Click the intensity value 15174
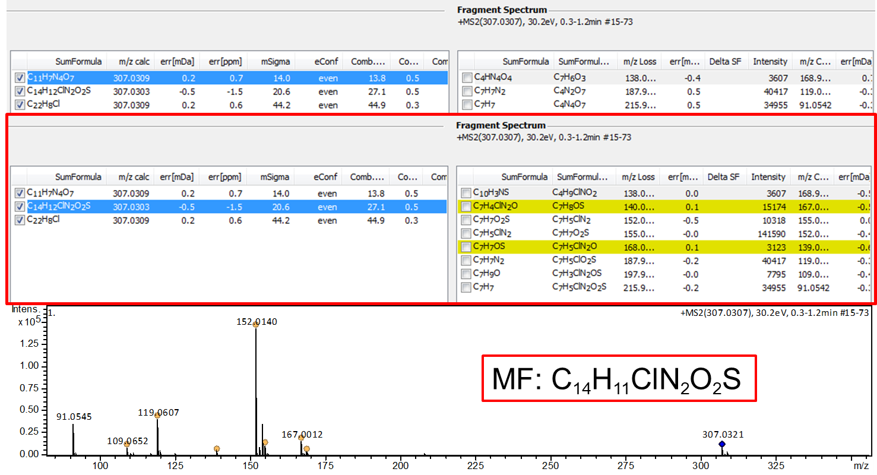The image size is (877, 475). pyautogui.click(x=774, y=207)
